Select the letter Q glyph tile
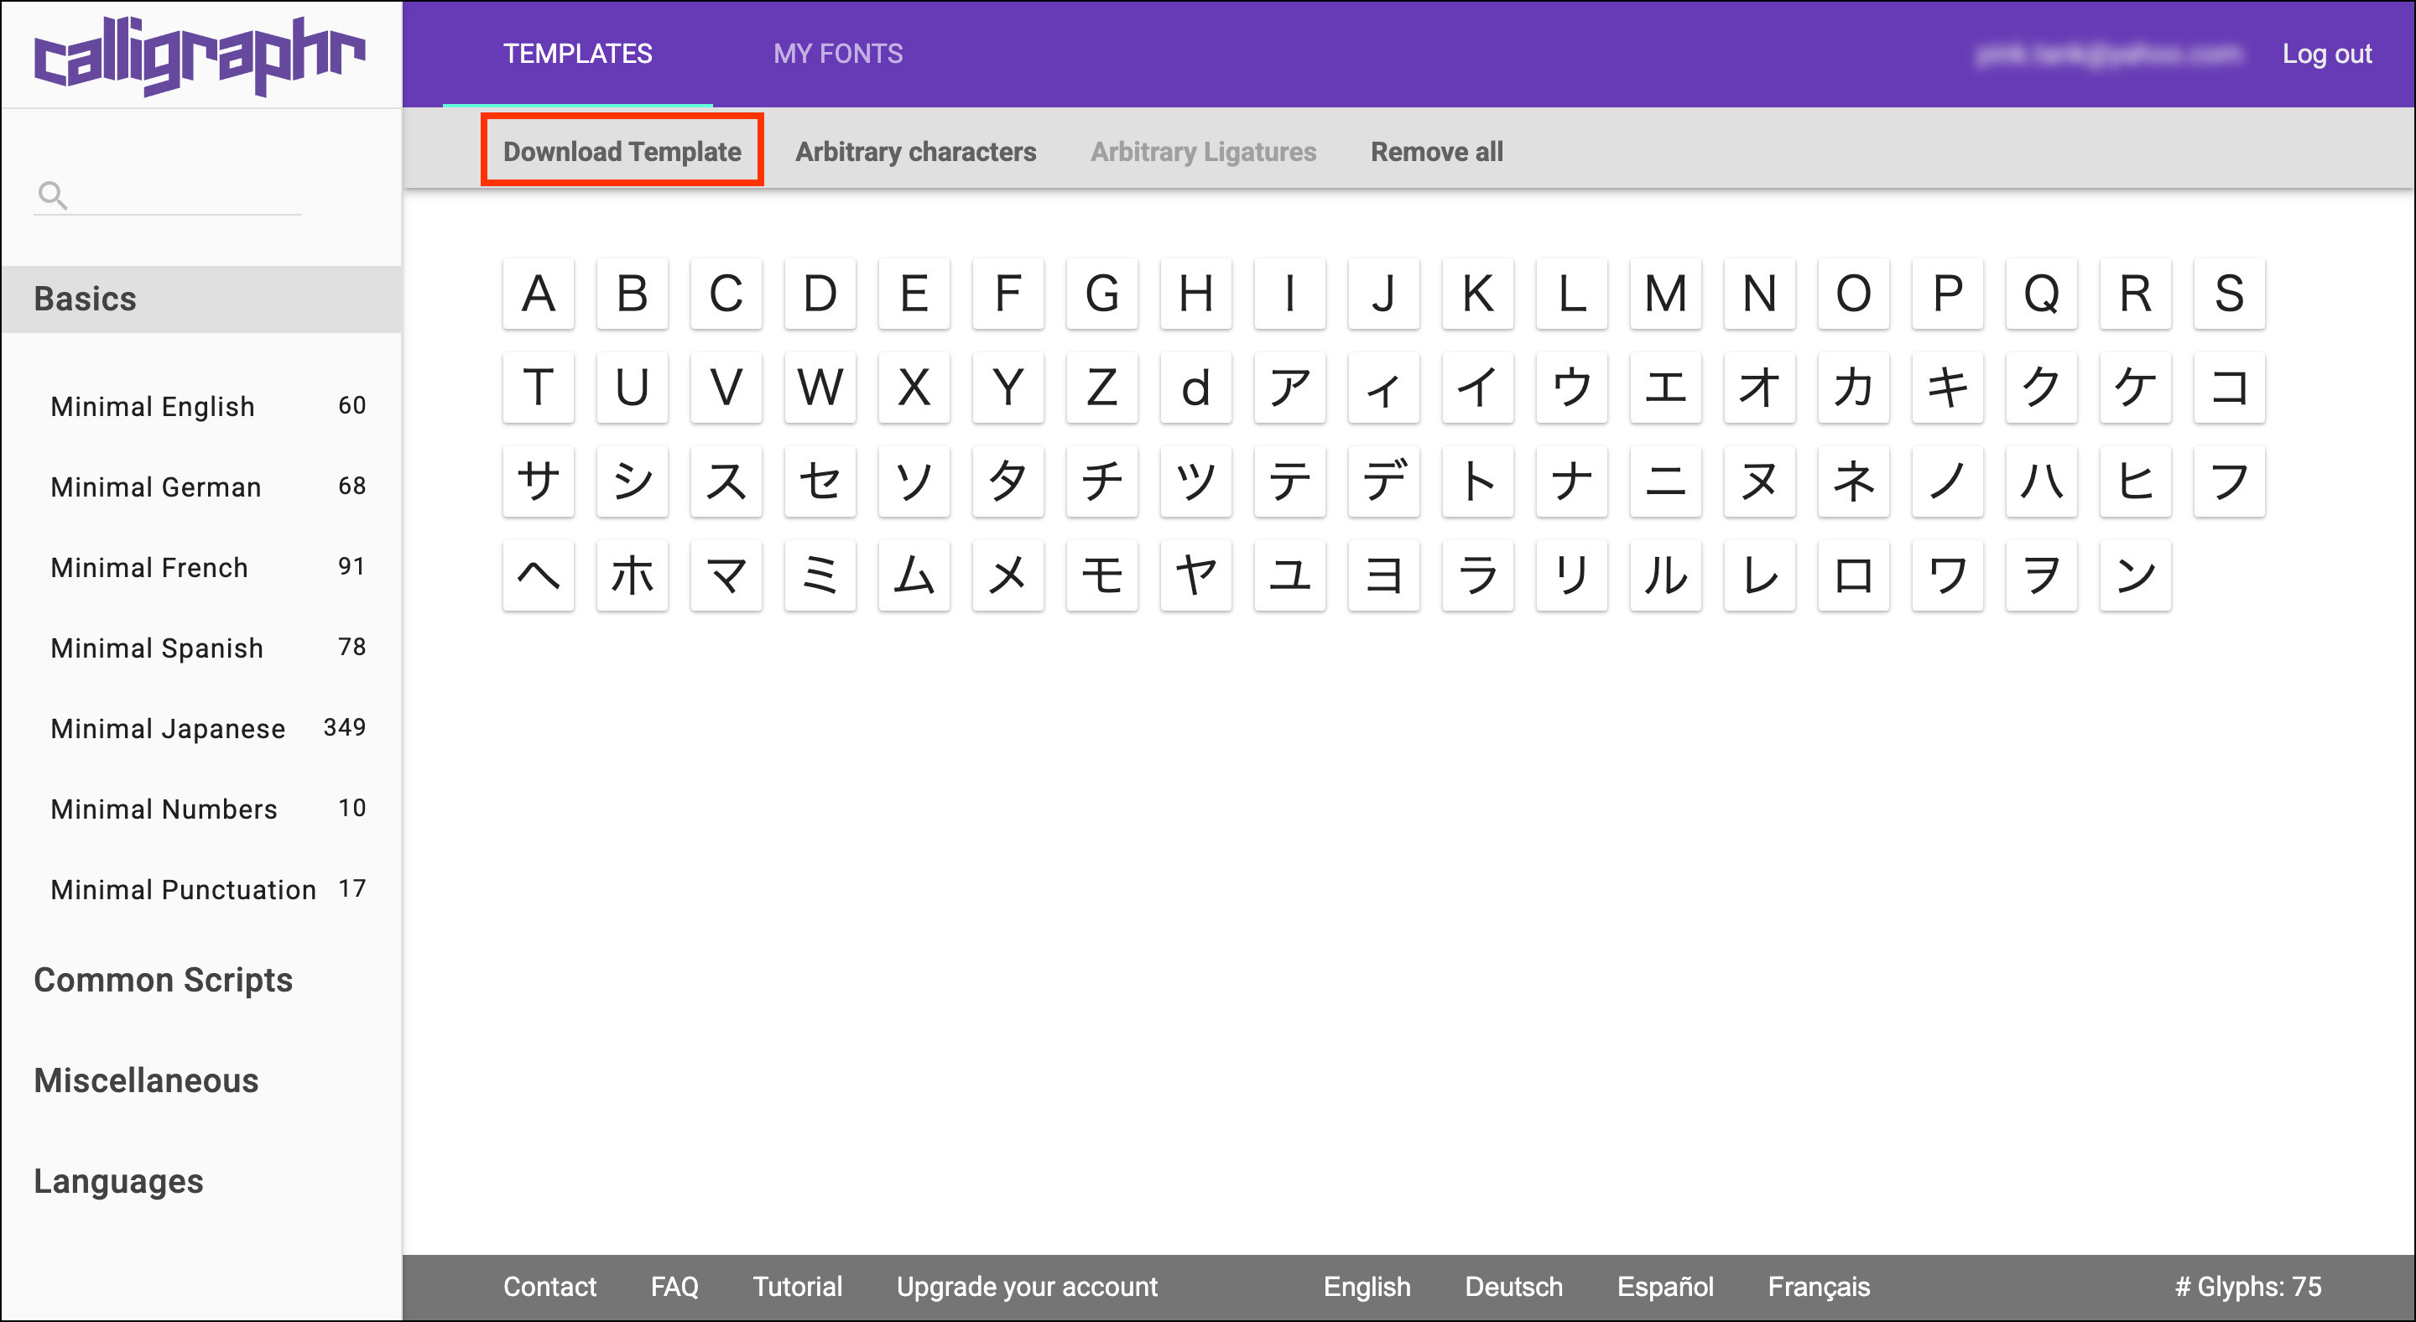Viewport: 2416px width, 1322px height. click(2041, 294)
